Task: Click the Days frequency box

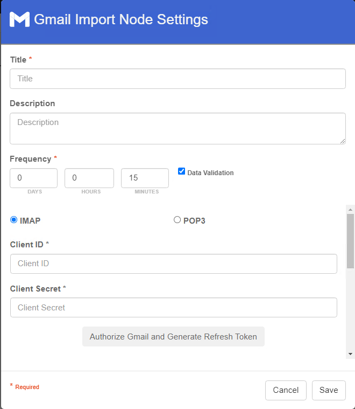Action: (x=33, y=178)
